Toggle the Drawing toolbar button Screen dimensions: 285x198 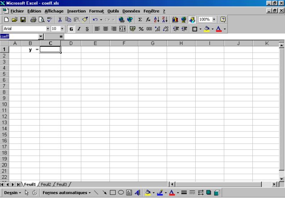click(x=192, y=20)
